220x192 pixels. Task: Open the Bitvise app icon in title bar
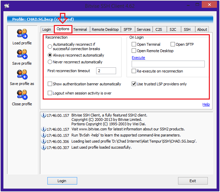6,6
